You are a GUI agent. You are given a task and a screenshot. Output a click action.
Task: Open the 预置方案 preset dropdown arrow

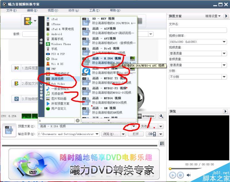[134, 126]
